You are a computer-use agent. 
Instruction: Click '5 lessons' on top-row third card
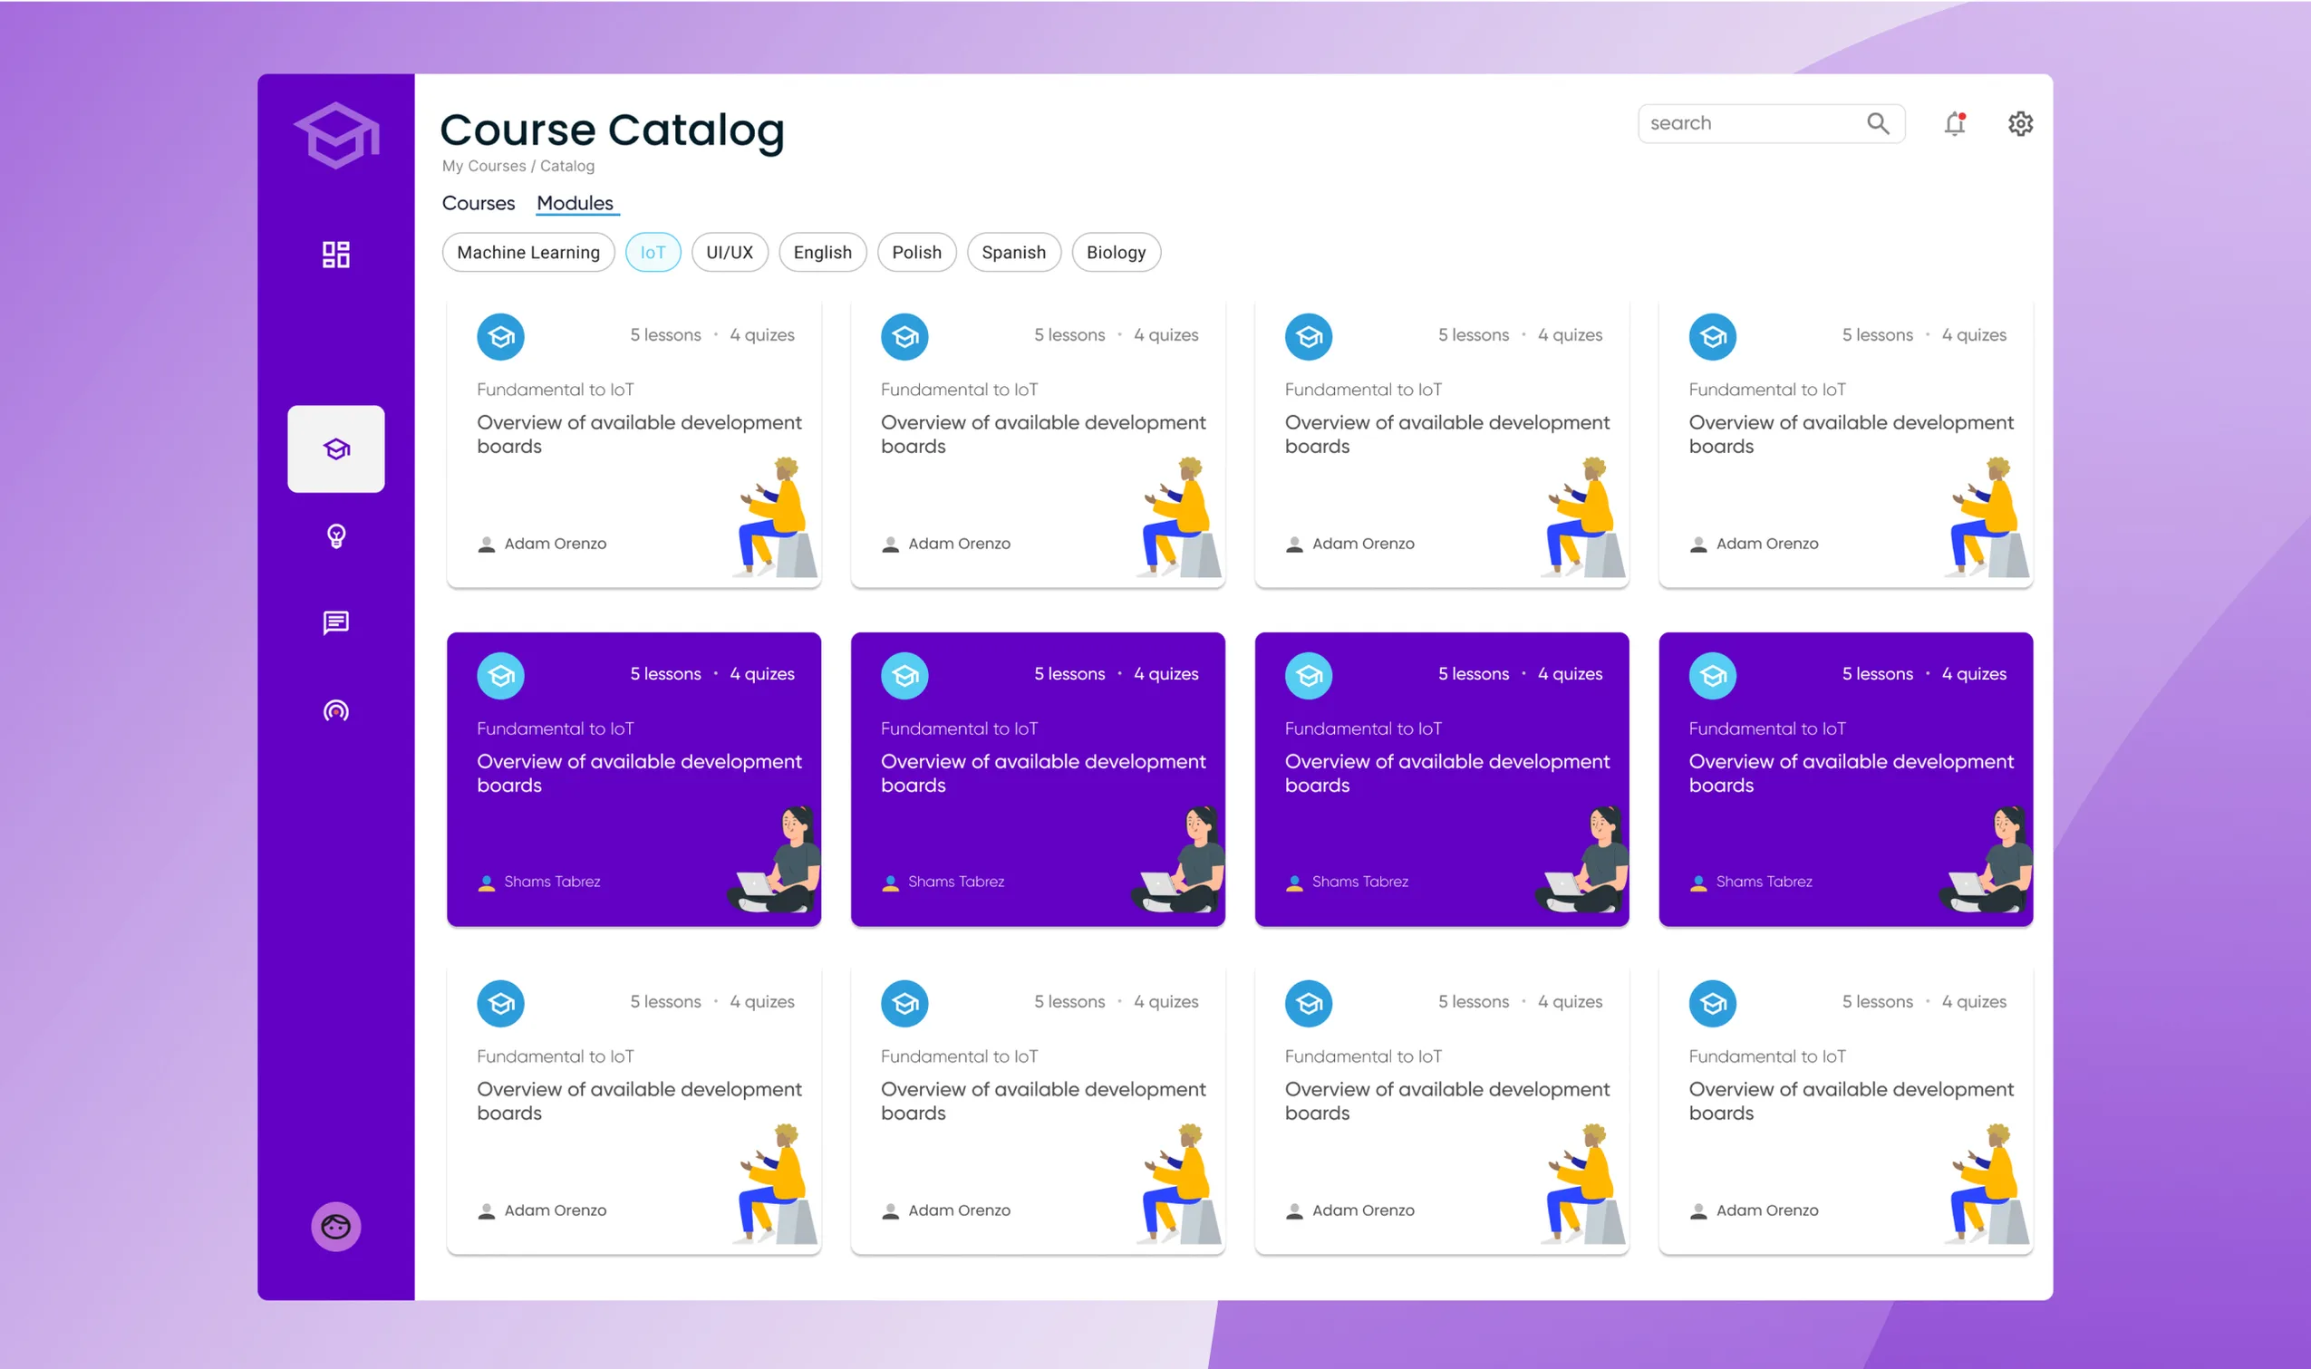pos(1474,336)
